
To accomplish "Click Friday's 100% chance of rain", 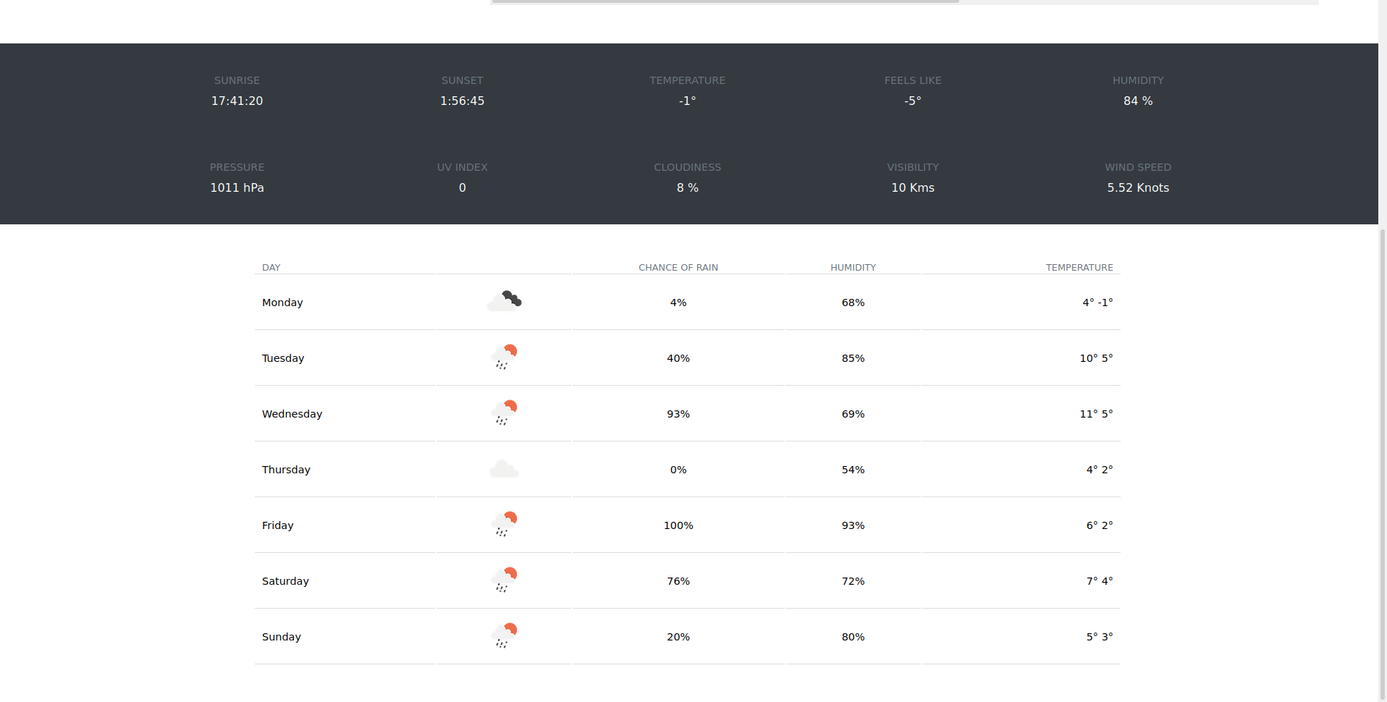I will point(678,525).
